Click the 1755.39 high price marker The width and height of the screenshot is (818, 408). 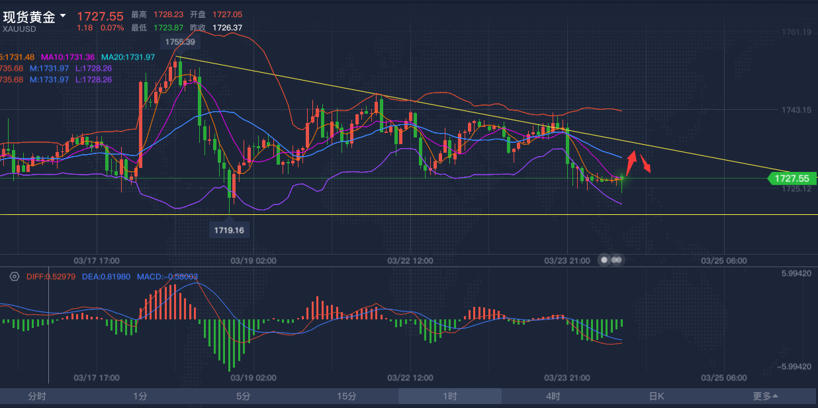180,42
